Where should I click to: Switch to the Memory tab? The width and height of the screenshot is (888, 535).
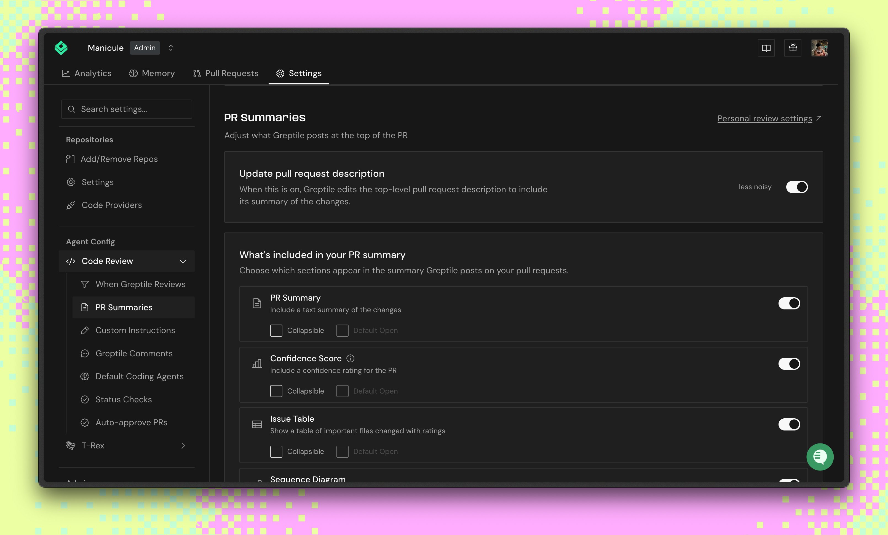click(x=152, y=74)
